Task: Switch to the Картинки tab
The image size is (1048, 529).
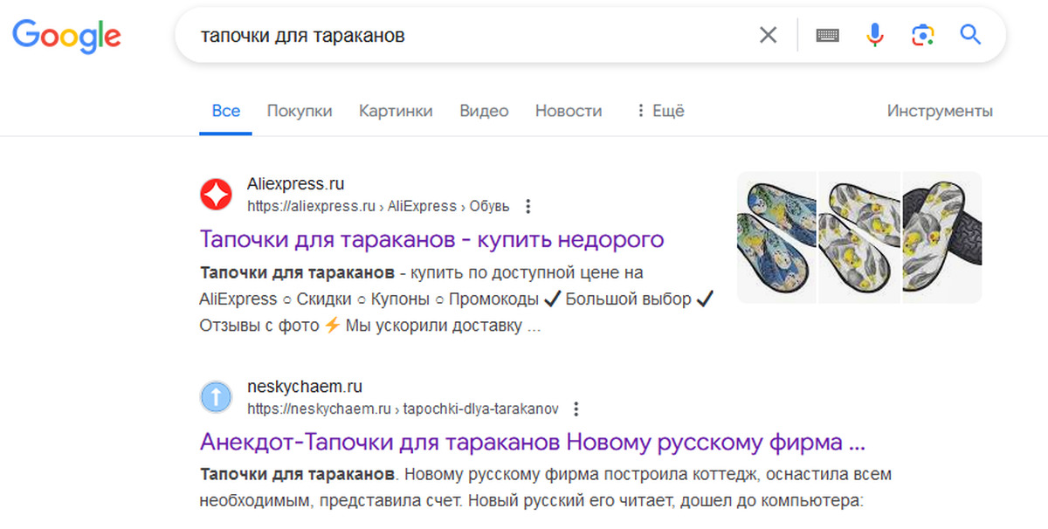Action: click(x=396, y=111)
